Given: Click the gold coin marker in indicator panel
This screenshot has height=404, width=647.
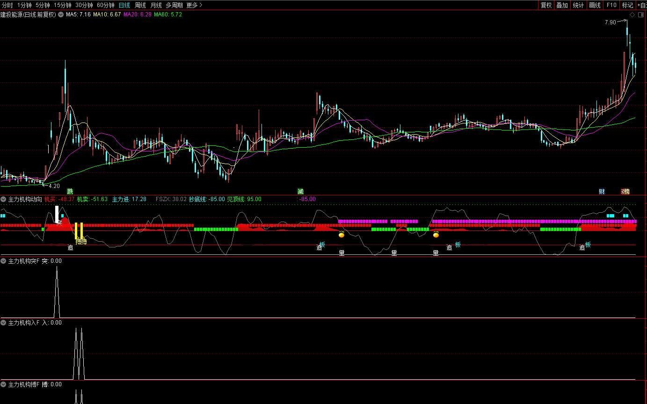Looking at the screenshot, I should pos(342,235).
